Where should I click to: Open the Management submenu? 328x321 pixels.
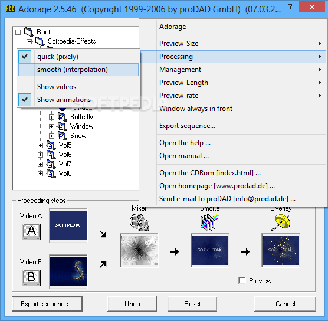pyautogui.click(x=233, y=70)
